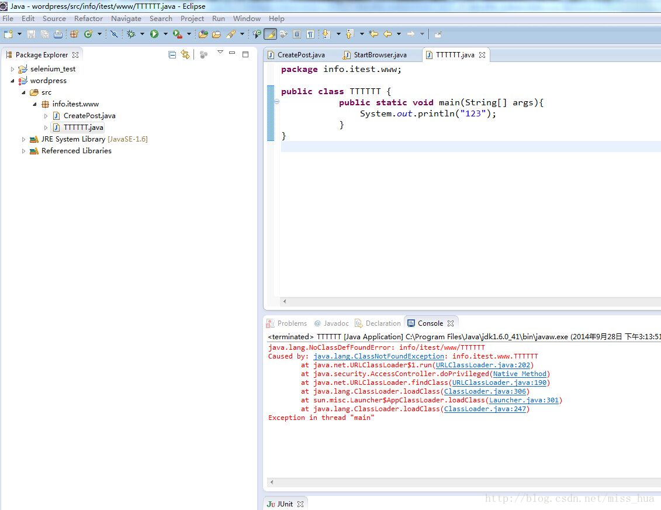Image resolution: width=661 pixels, height=510 pixels.
Task: Select the JUnit view tab
Action: (x=285, y=504)
